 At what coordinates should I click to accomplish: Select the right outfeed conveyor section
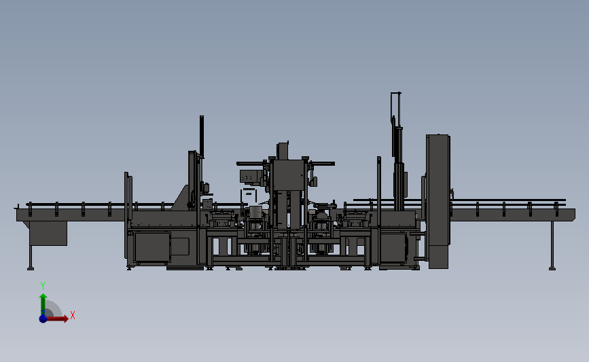point(512,215)
